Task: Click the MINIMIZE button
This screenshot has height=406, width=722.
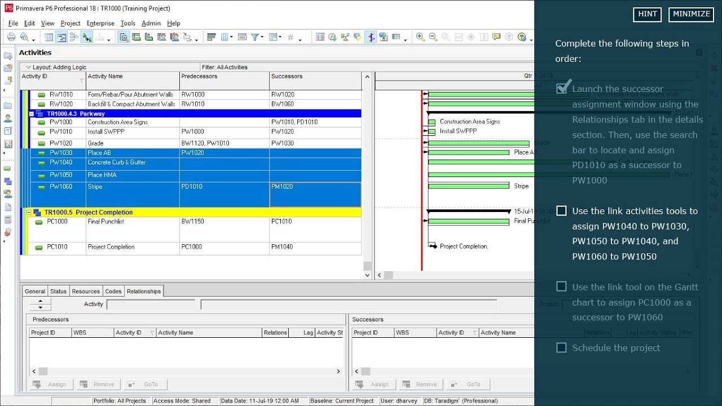Action: pyautogui.click(x=692, y=14)
